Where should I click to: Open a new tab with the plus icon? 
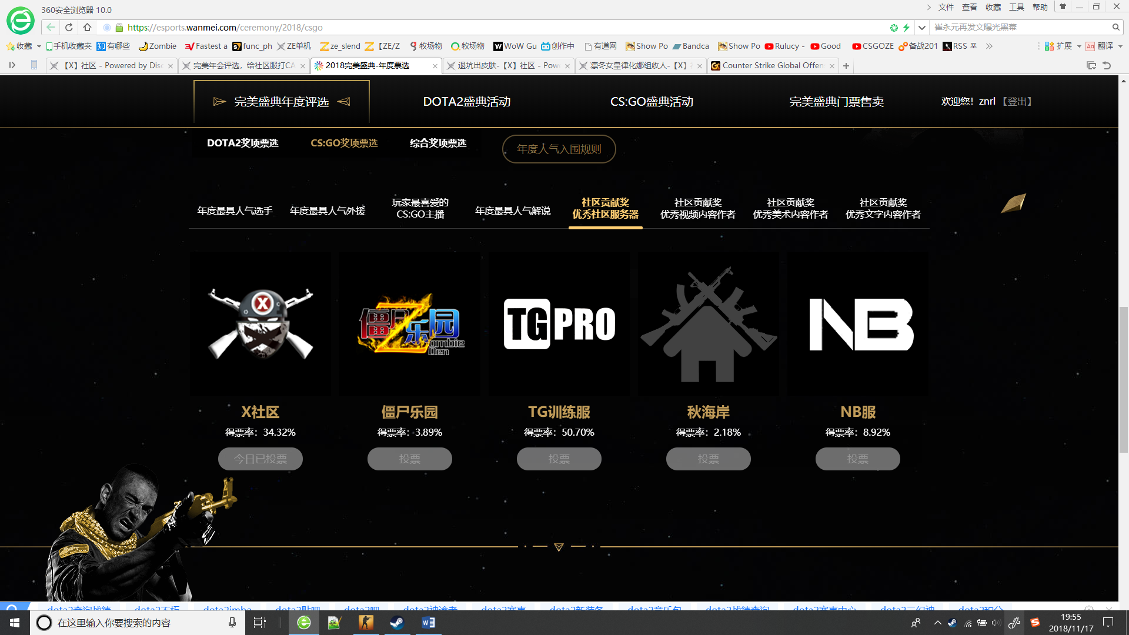point(846,66)
